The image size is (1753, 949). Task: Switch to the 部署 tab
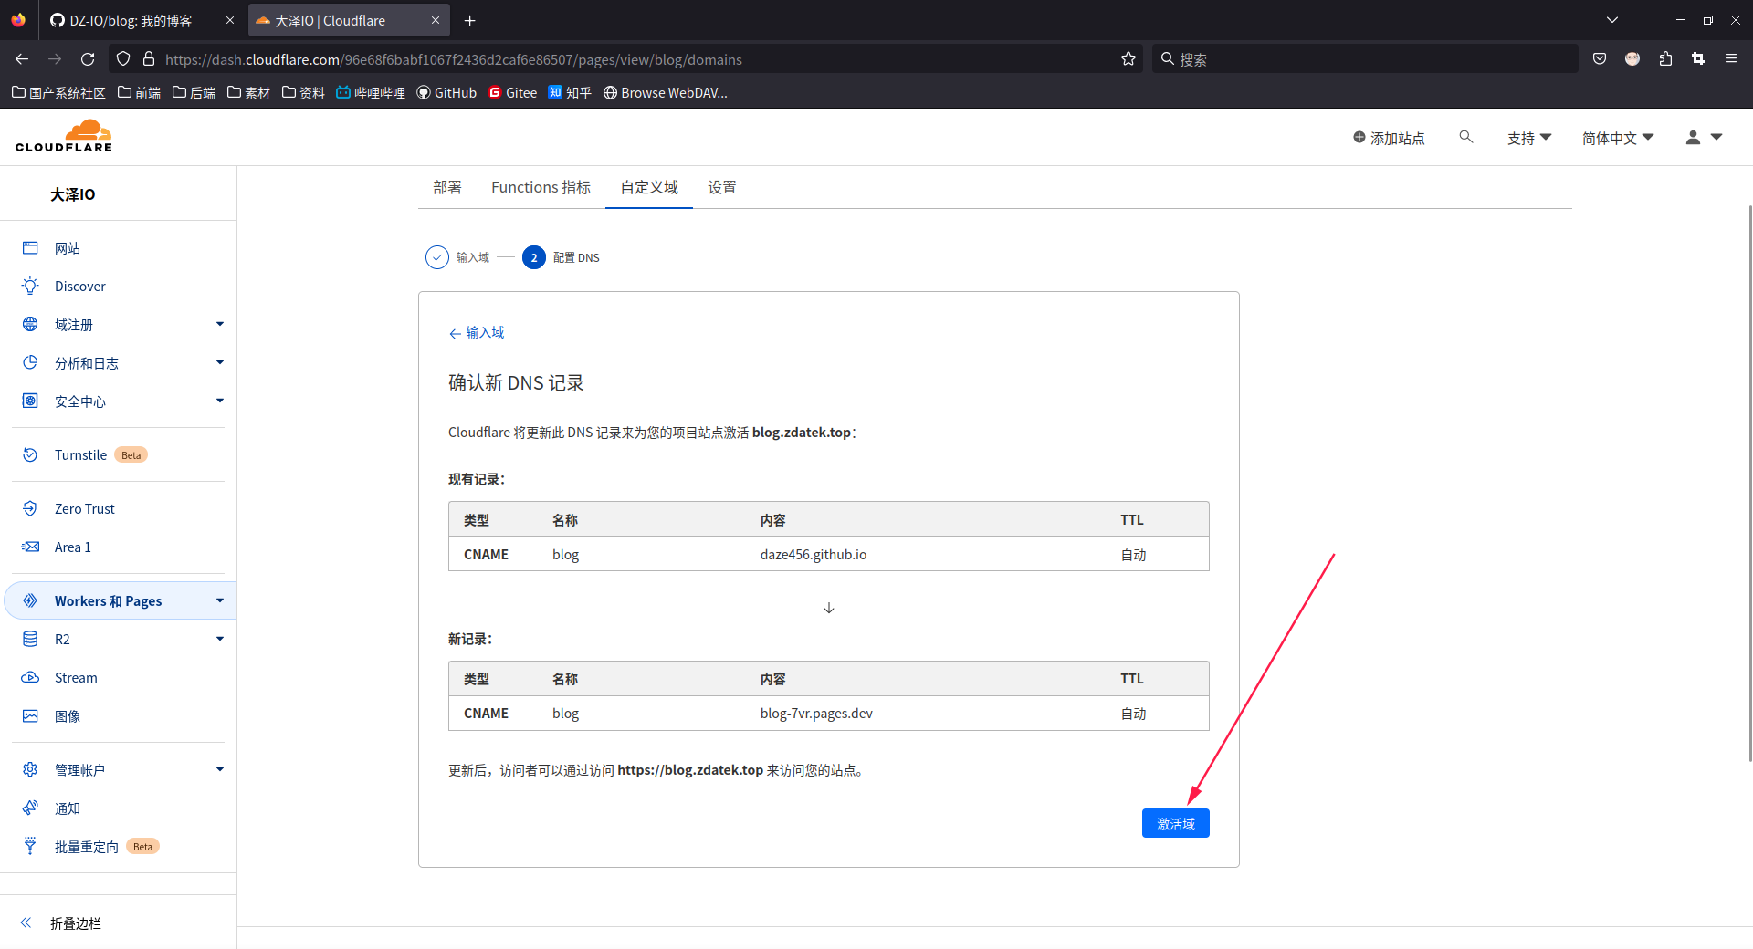[x=447, y=188]
